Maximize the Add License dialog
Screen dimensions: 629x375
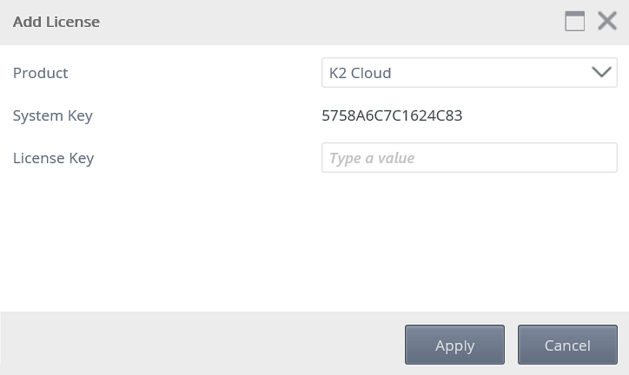pyautogui.click(x=574, y=22)
